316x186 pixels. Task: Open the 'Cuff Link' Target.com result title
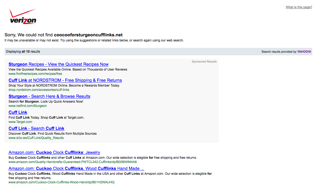(x=18, y=113)
